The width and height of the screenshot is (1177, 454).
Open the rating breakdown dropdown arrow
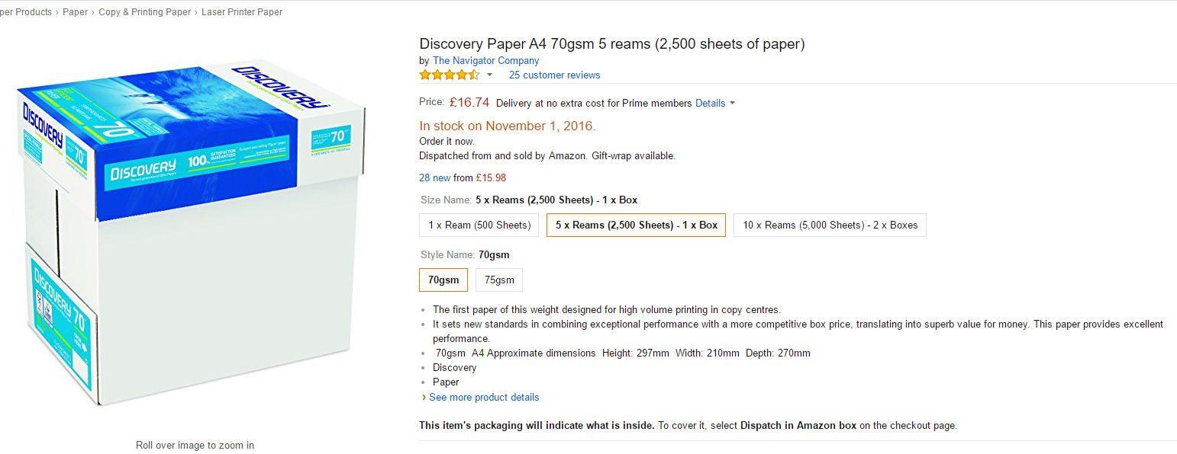point(489,75)
